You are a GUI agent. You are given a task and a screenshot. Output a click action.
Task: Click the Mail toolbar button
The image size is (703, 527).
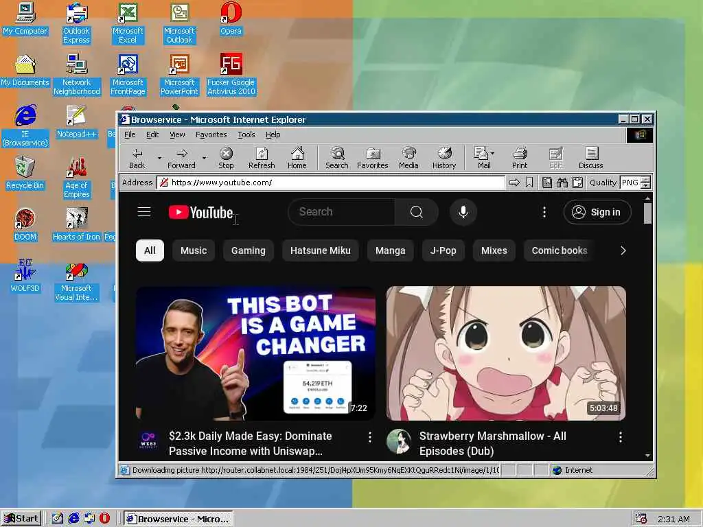(481, 159)
